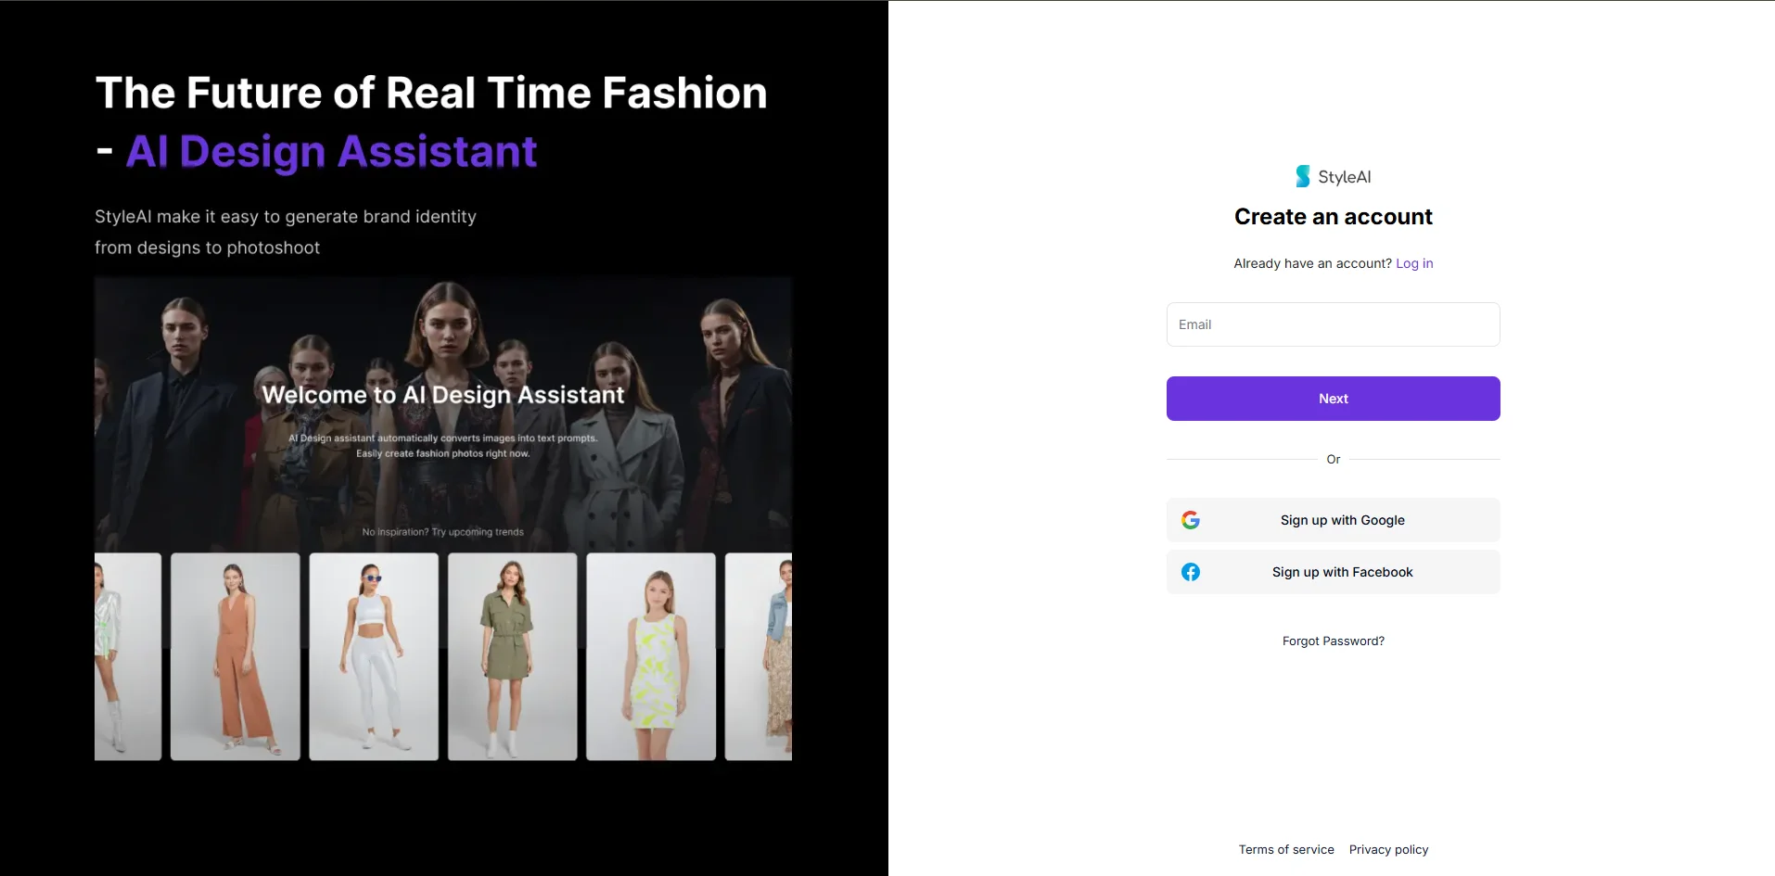Click Sign up with Google

[1333, 519]
